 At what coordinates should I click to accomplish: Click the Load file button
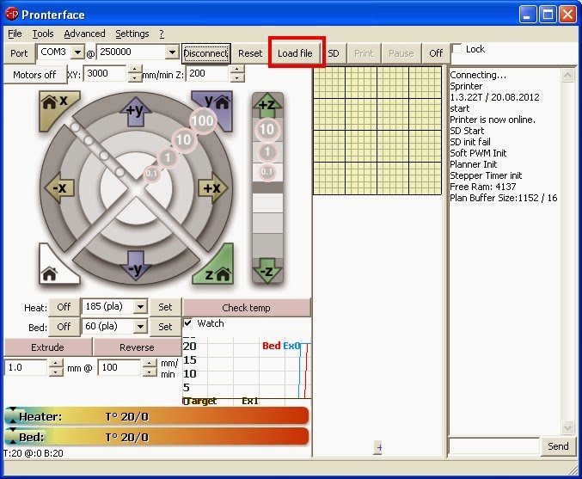(295, 53)
